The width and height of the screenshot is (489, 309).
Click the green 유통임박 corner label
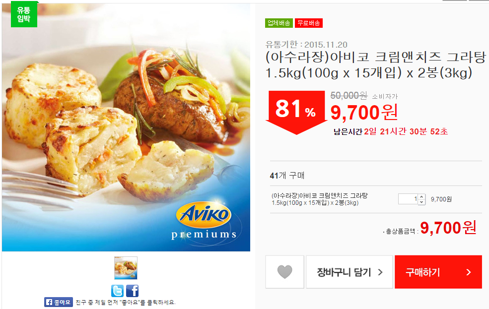24,14
